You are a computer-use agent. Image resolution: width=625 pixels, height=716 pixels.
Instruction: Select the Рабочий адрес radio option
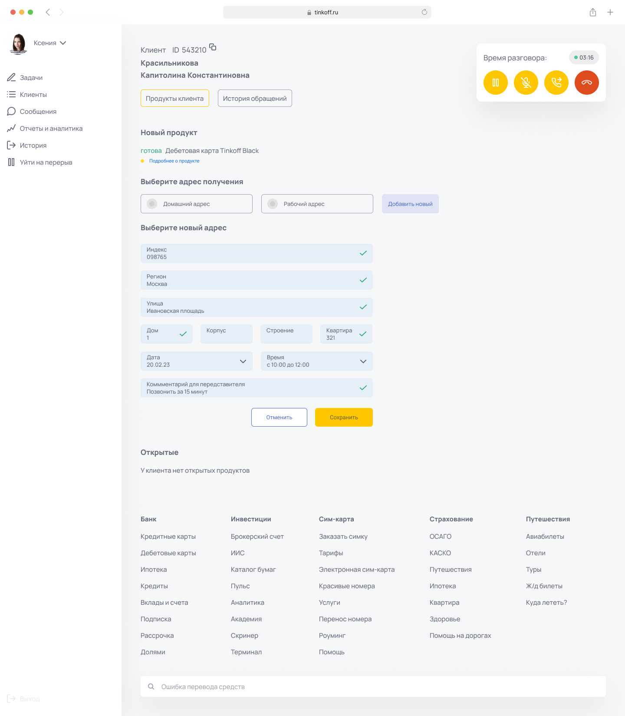pyautogui.click(x=273, y=204)
